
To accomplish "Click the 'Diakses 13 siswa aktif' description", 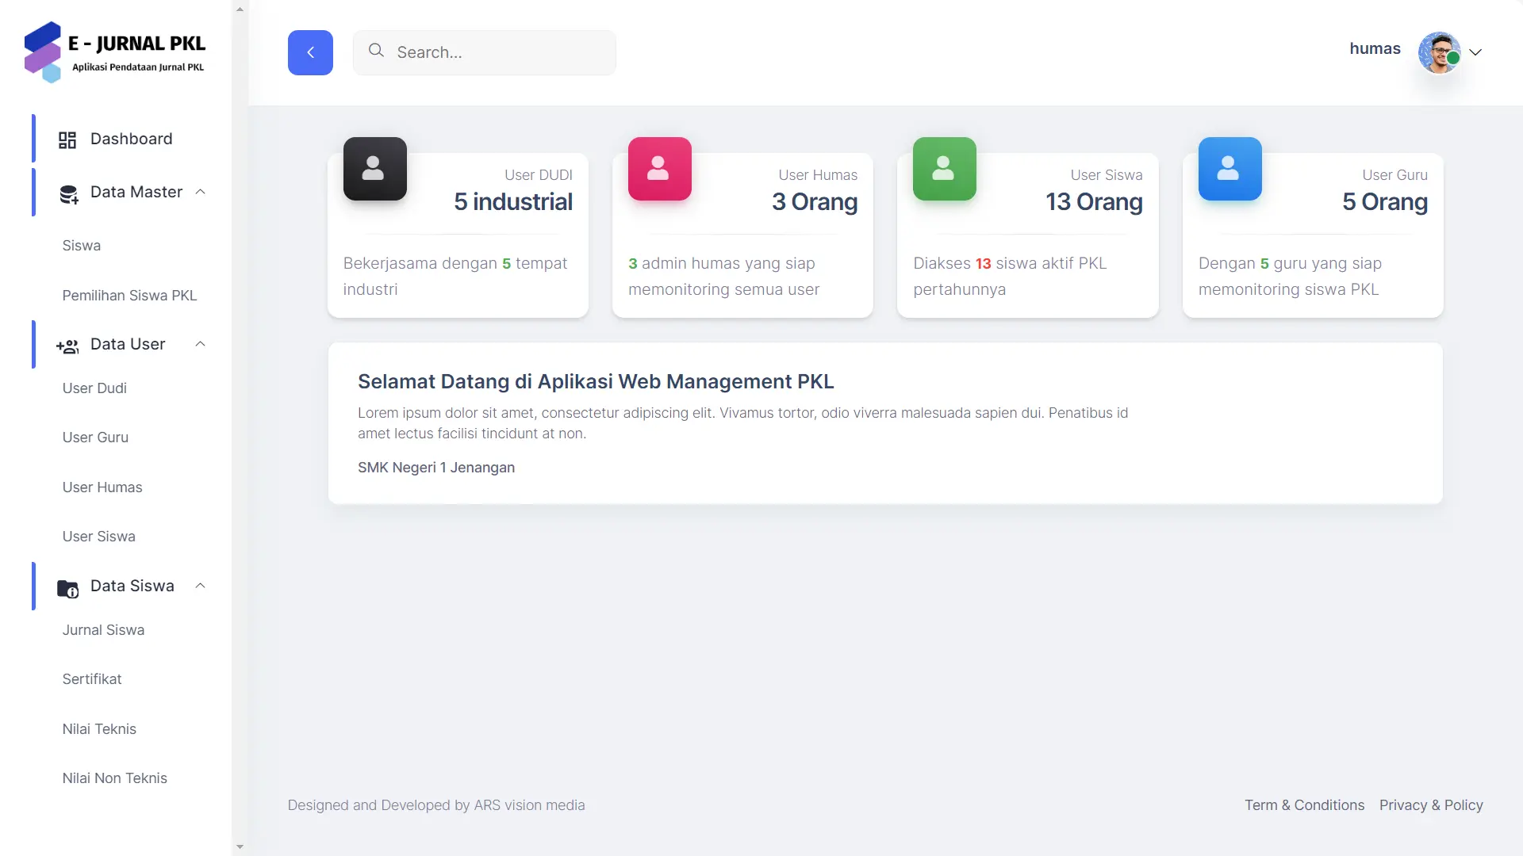I will pyautogui.click(x=1010, y=277).
